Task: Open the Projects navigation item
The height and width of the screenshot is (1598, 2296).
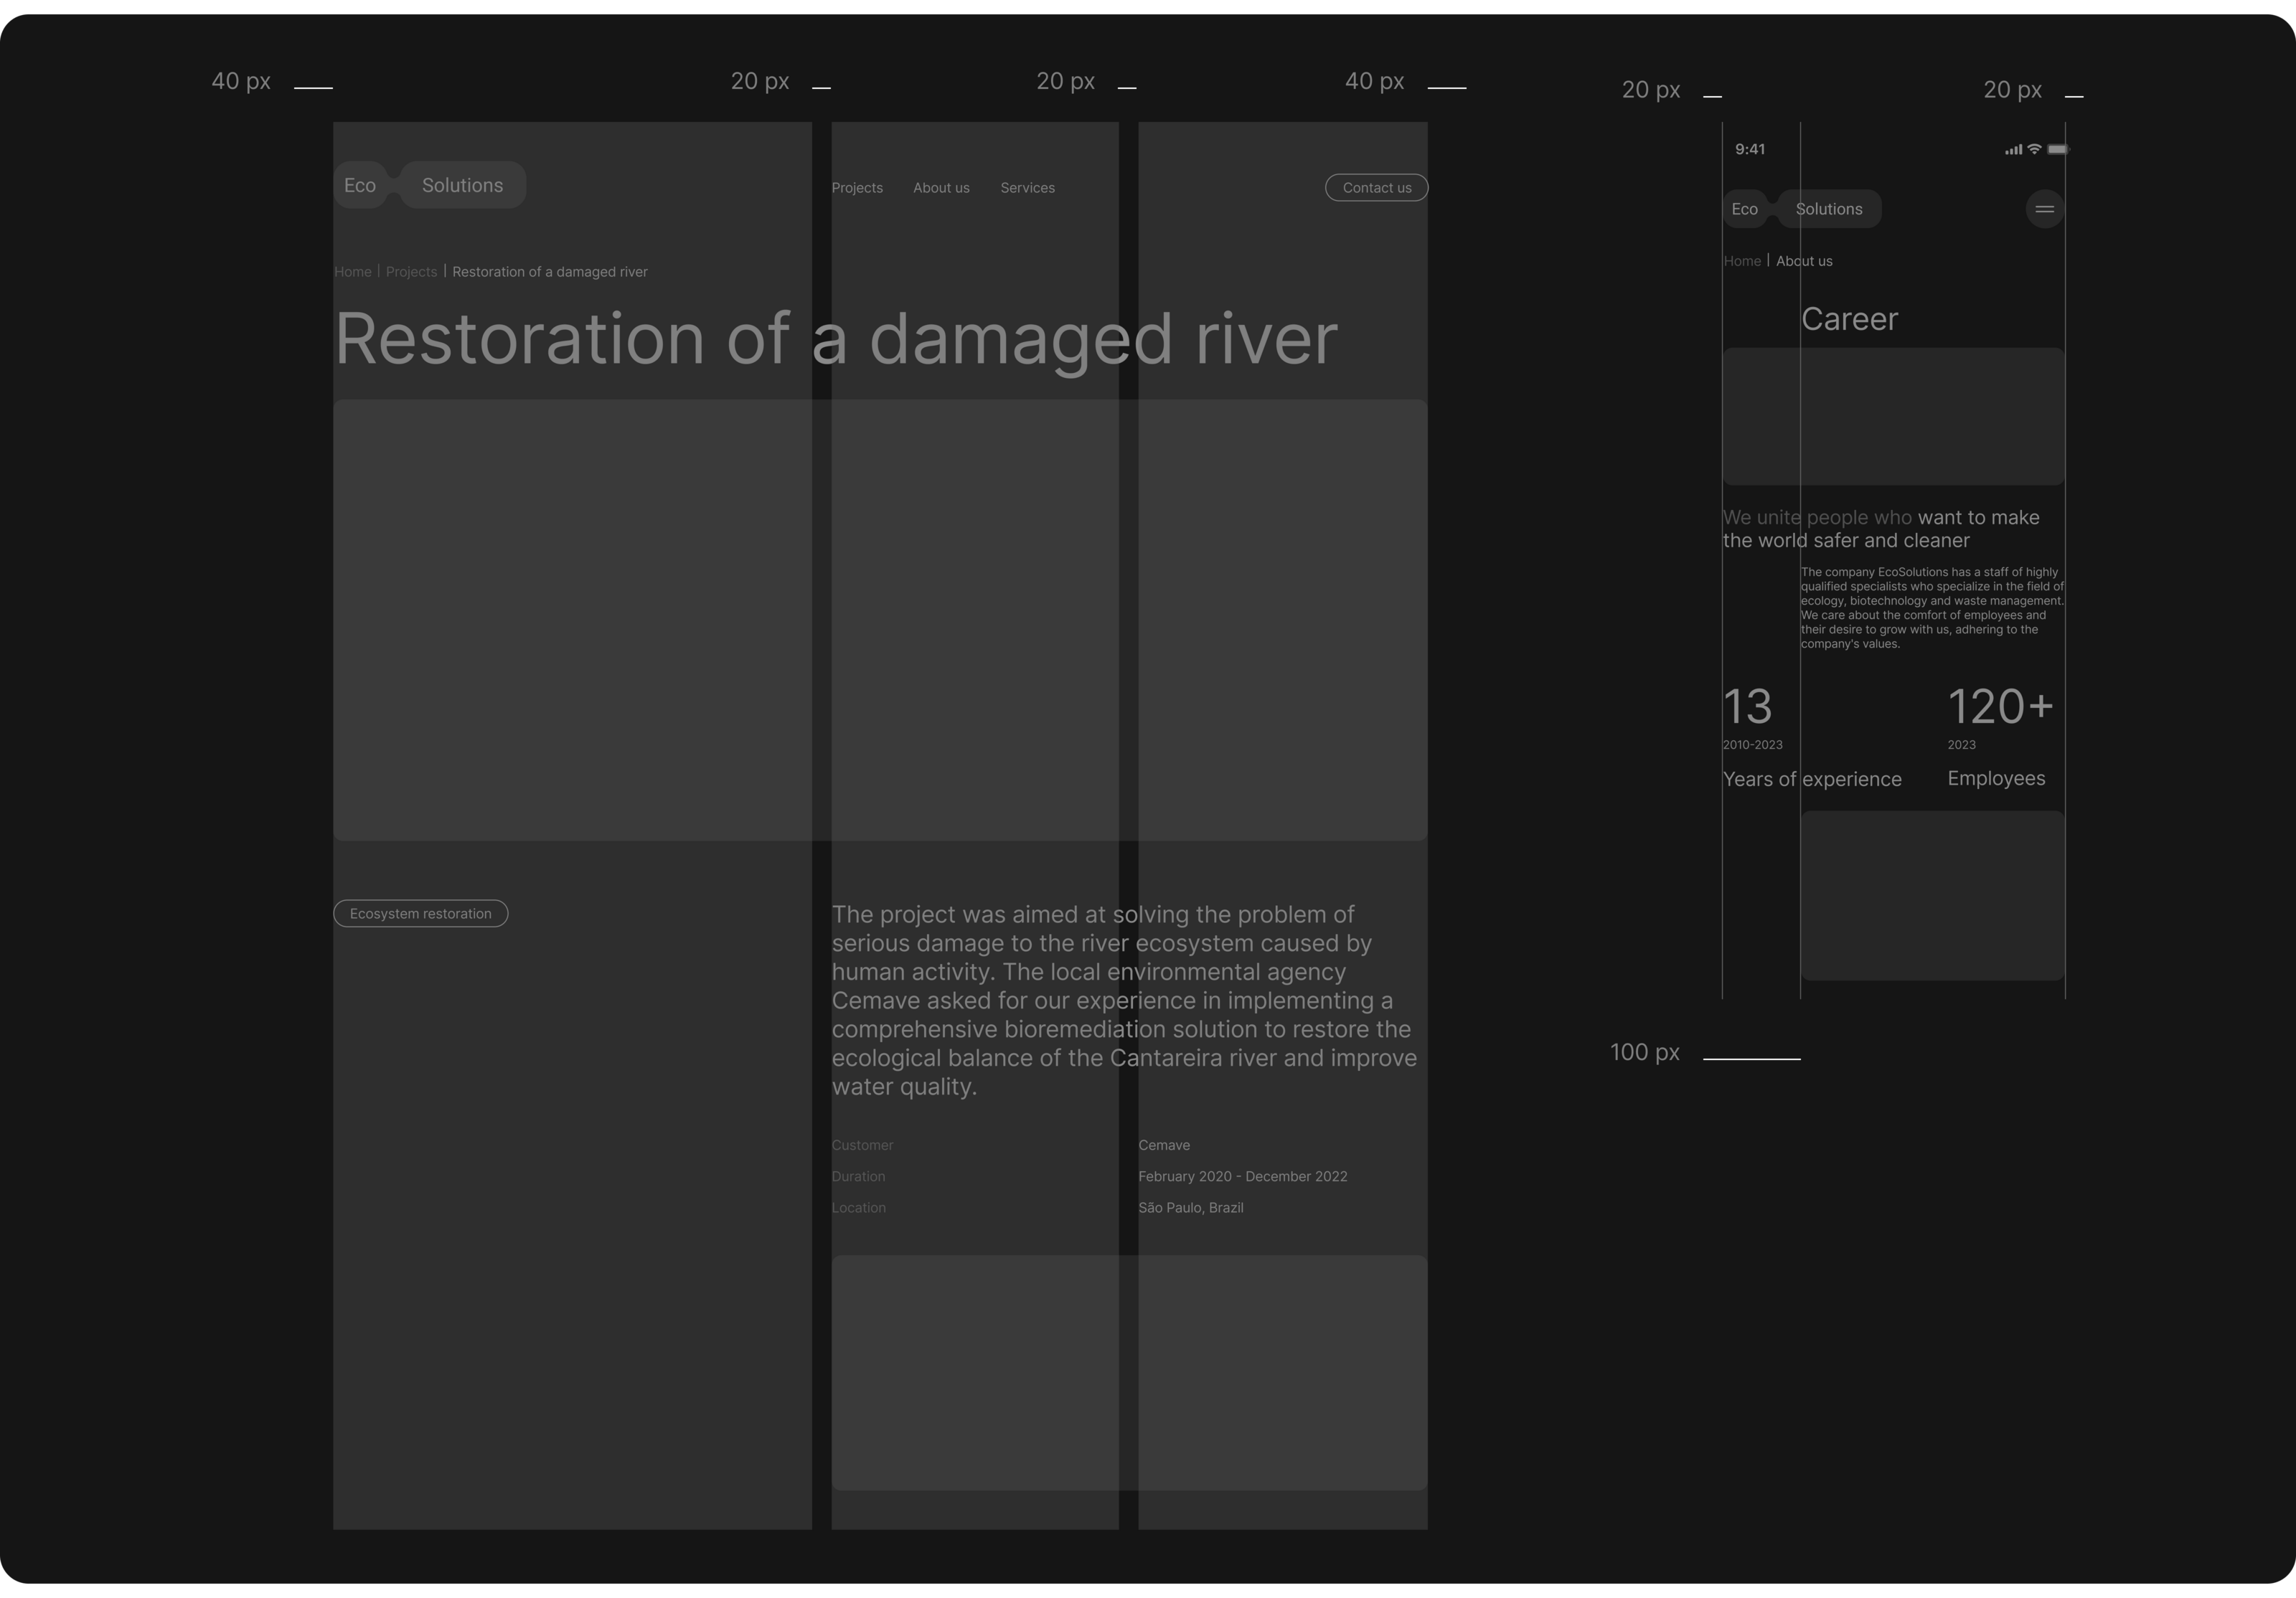Action: click(857, 188)
